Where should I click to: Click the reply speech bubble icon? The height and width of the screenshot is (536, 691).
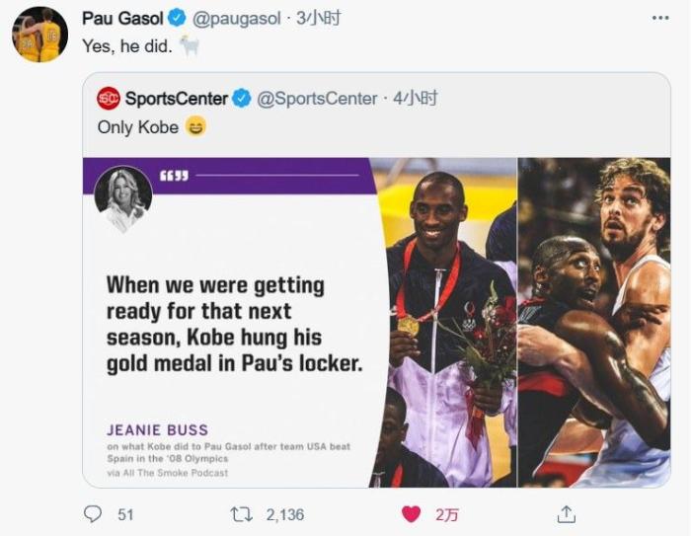(94, 513)
